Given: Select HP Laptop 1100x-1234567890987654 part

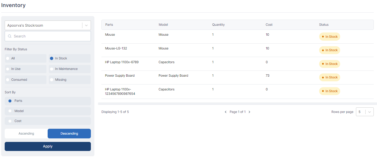Looking at the screenshot, I should (120, 92).
